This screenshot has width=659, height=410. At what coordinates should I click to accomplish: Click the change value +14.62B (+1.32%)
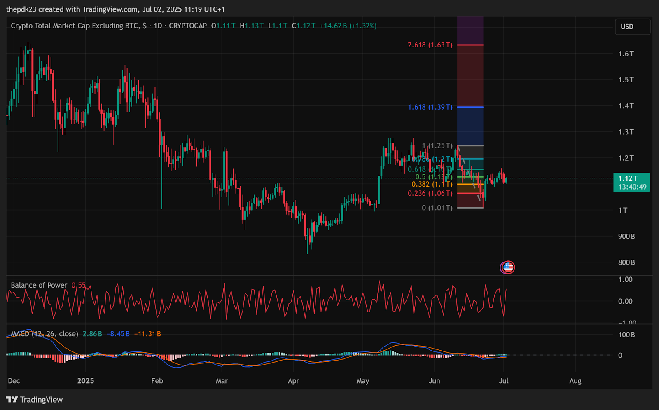point(348,26)
